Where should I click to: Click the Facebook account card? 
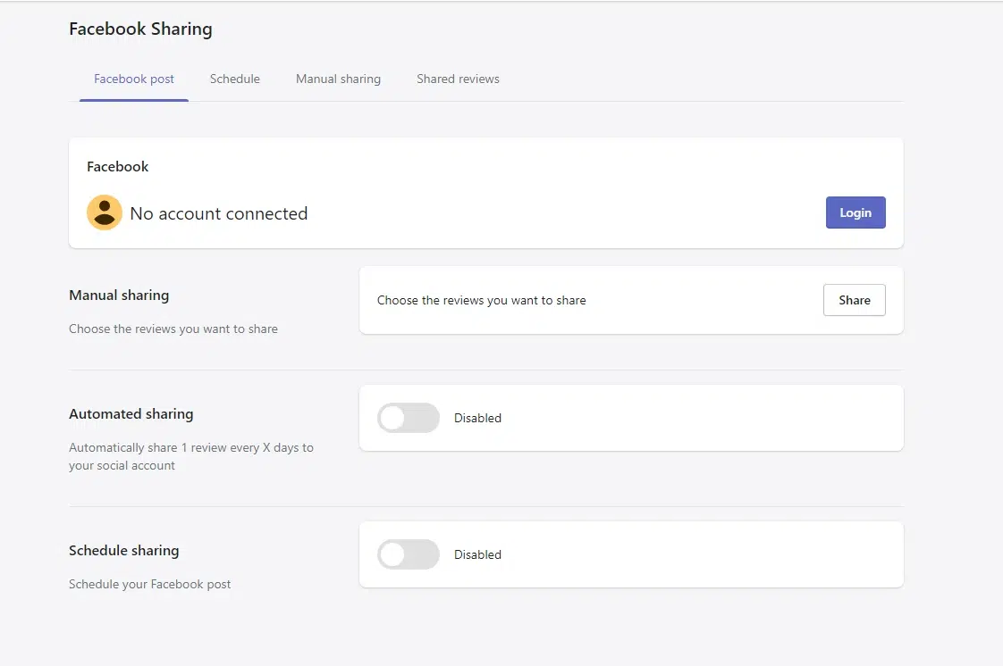[486, 192]
